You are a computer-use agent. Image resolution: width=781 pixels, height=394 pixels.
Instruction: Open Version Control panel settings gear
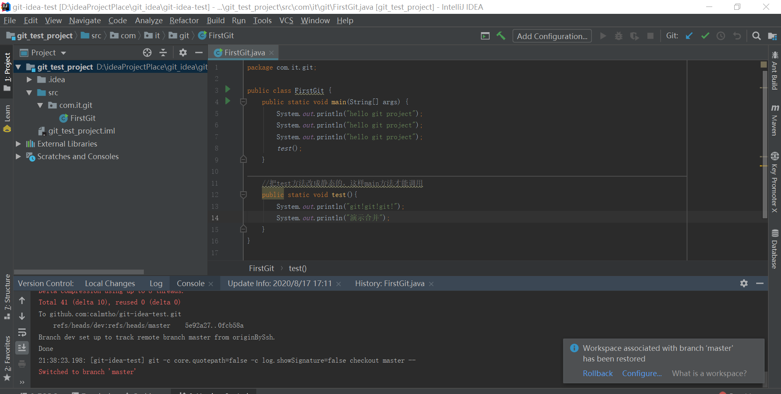coord(744,283)
